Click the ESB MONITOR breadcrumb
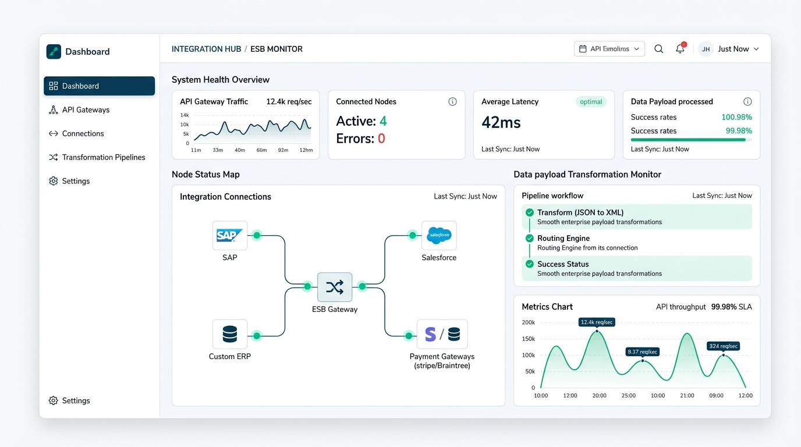Viewport: 801px width, 447px height. 277,49
